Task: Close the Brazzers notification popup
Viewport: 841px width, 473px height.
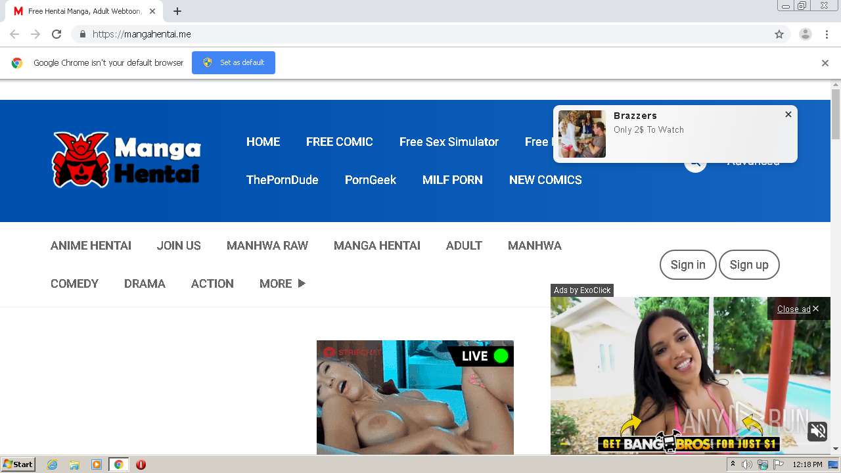Action: pos(788,114)
